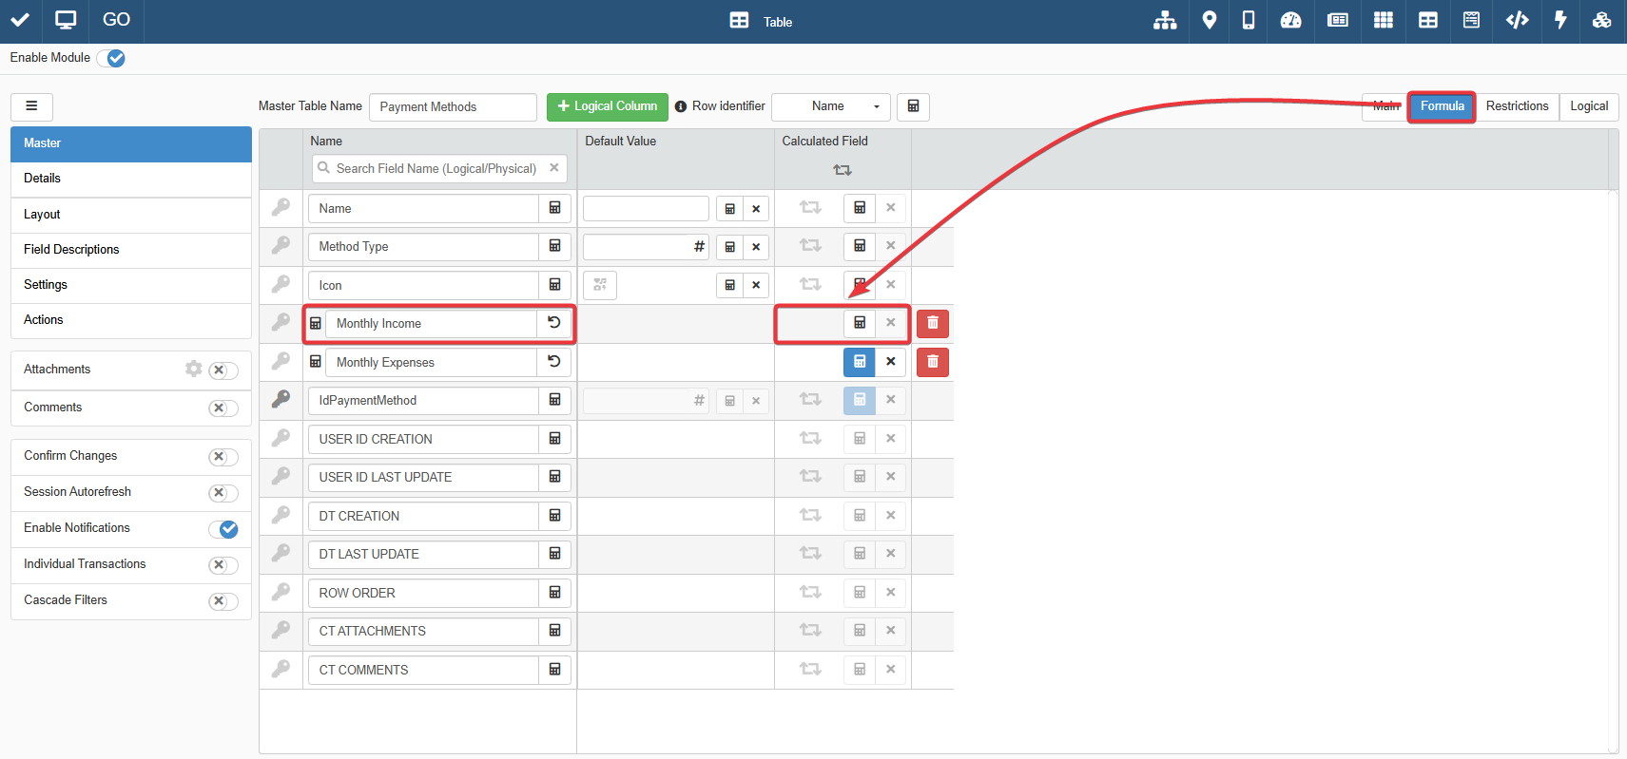Revert the Monthly Income field name
The width and height of the screenshot is (1627, 759).
click(554, 323)
